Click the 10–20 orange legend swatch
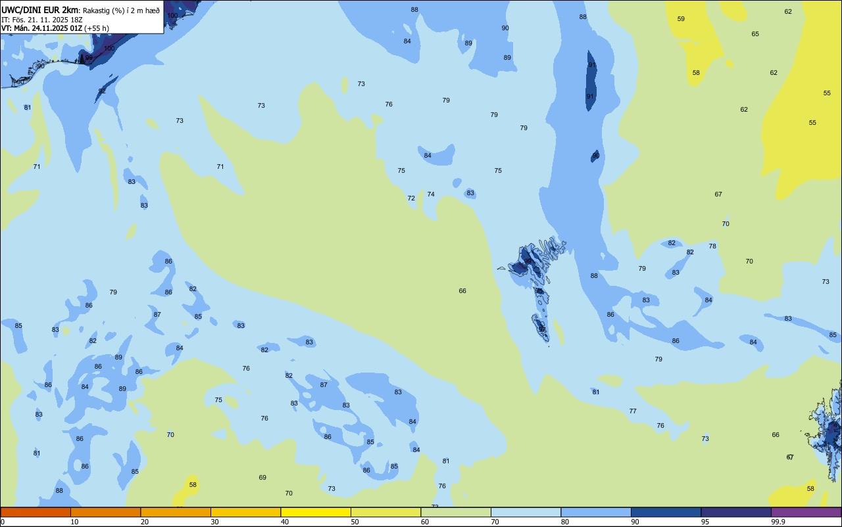Viewport: 842px width, 527px height. [105, 512]
